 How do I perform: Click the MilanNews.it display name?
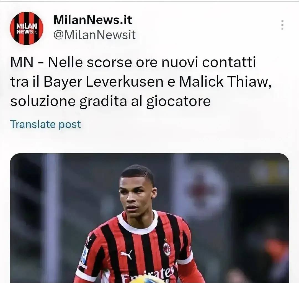pos(93,20)
